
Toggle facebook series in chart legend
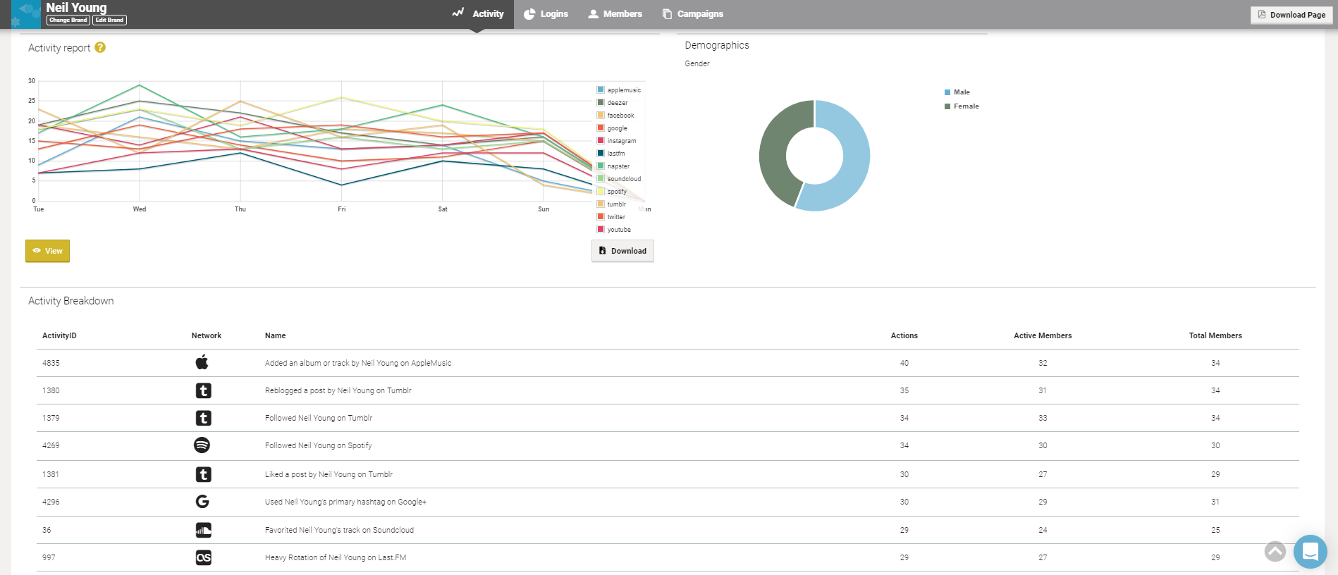(x=615, y=116)
